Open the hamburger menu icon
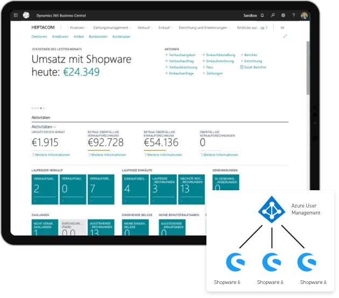Image resolution: width=339 pixels, height=298 pixels. pyautogui.click(x=282, y=27)
